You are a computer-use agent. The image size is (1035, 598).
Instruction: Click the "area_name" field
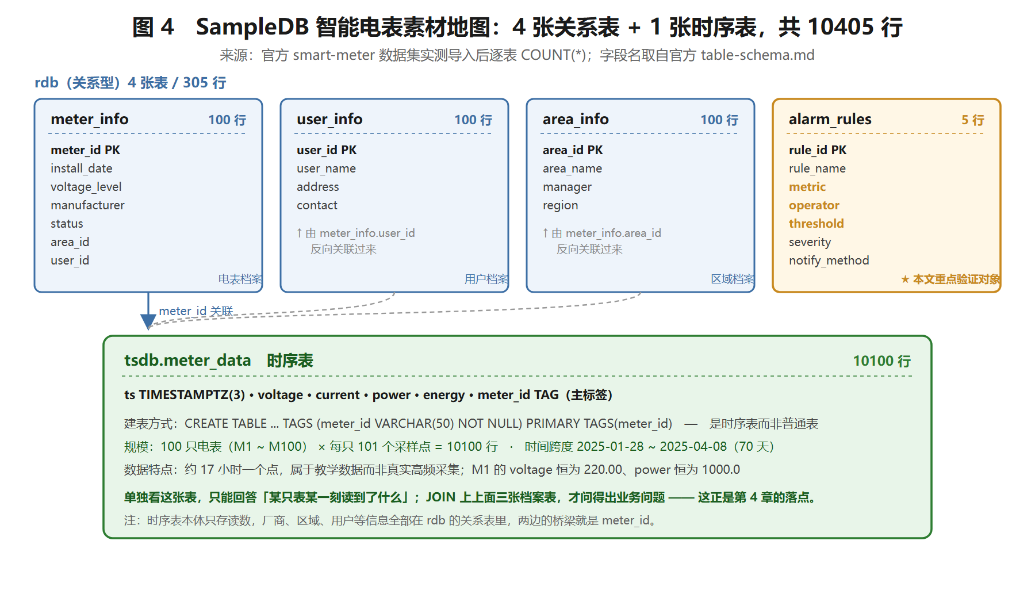tap(572, 168)
